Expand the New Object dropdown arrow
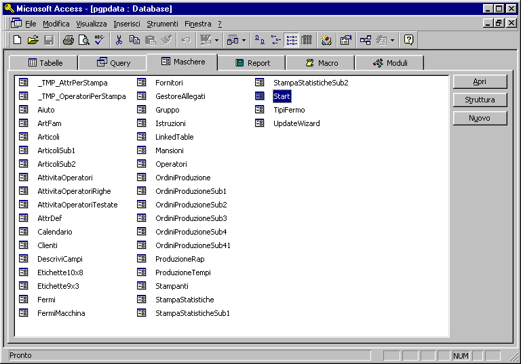 tap(392, 41)
